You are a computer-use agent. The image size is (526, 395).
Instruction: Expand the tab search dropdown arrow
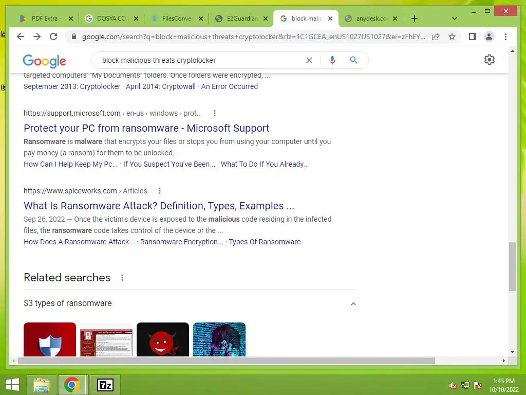(x=455, y=19)
